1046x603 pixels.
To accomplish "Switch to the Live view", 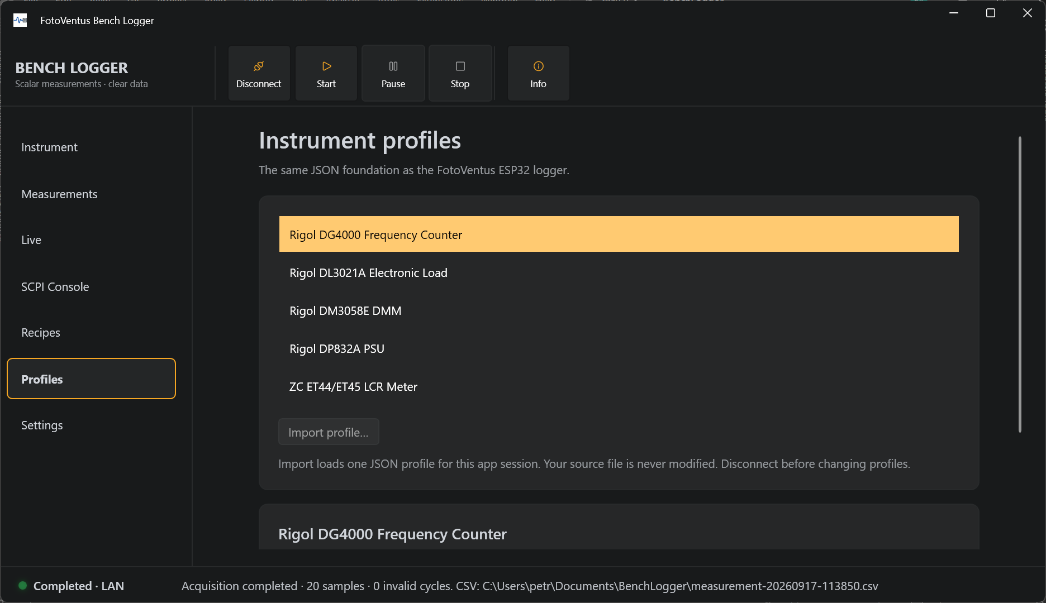I will pyautogui.click(x=91, y=240).
